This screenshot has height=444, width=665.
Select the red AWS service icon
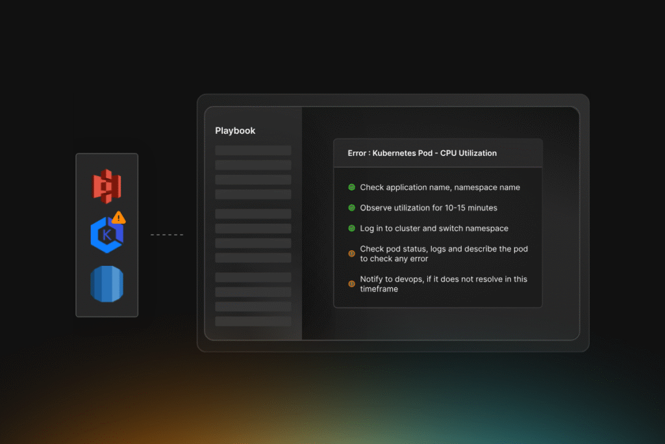click(x=107, y=184)
